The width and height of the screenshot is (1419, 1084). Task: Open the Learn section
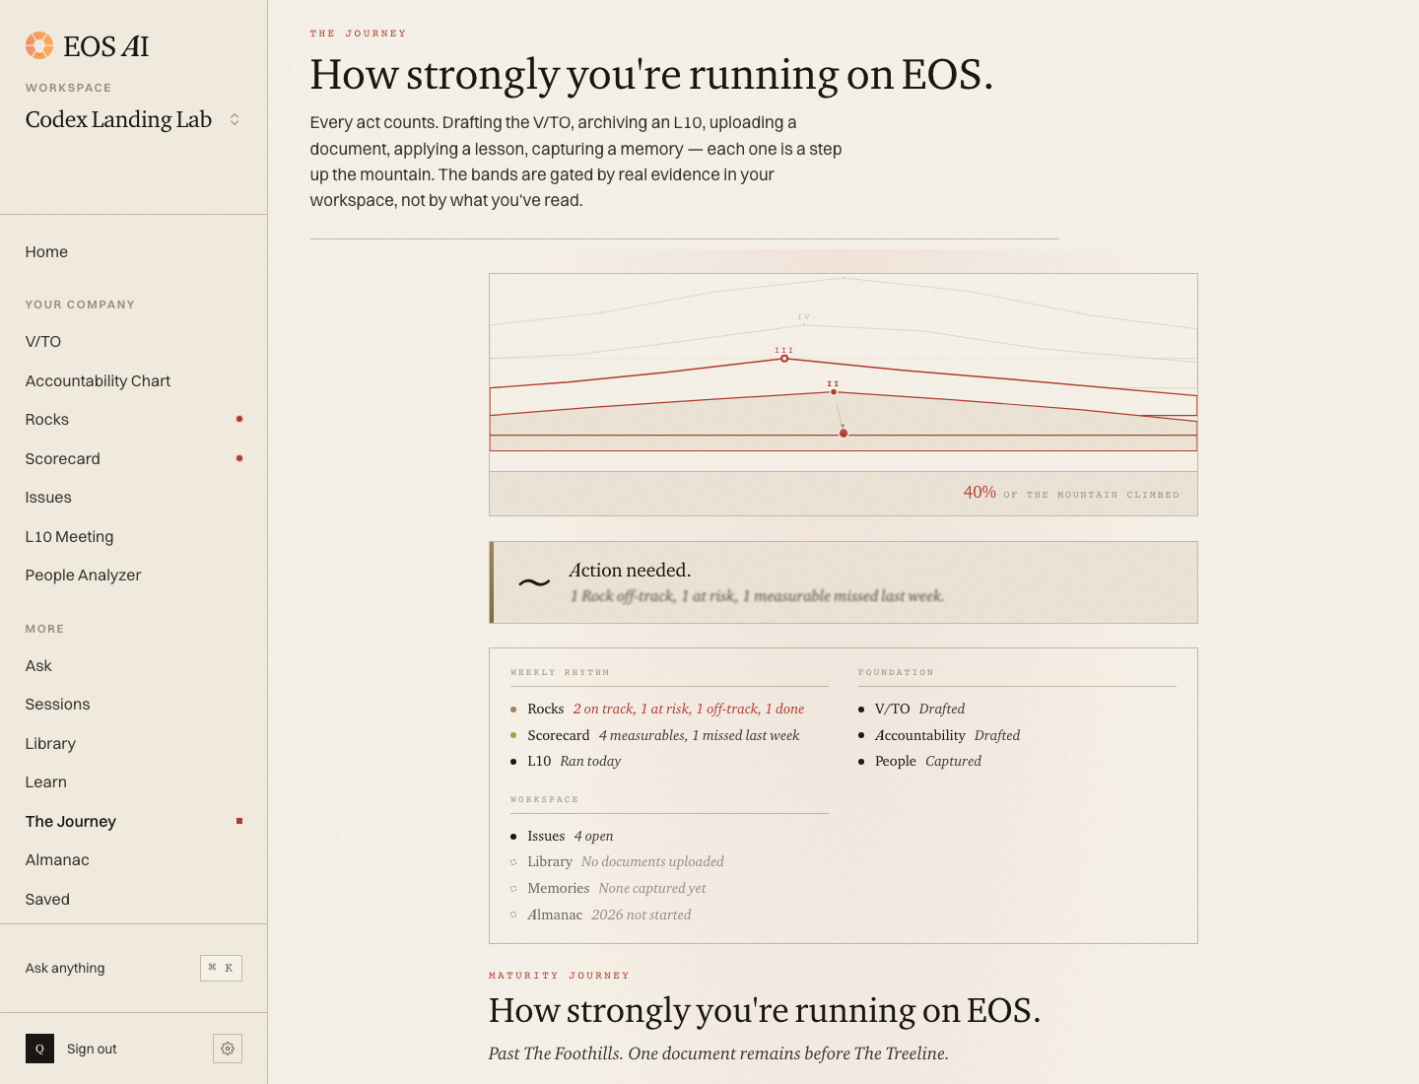point(46,782)
